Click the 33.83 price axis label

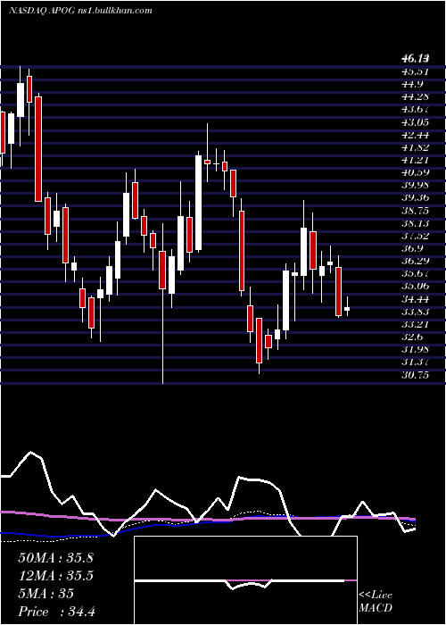416,312
